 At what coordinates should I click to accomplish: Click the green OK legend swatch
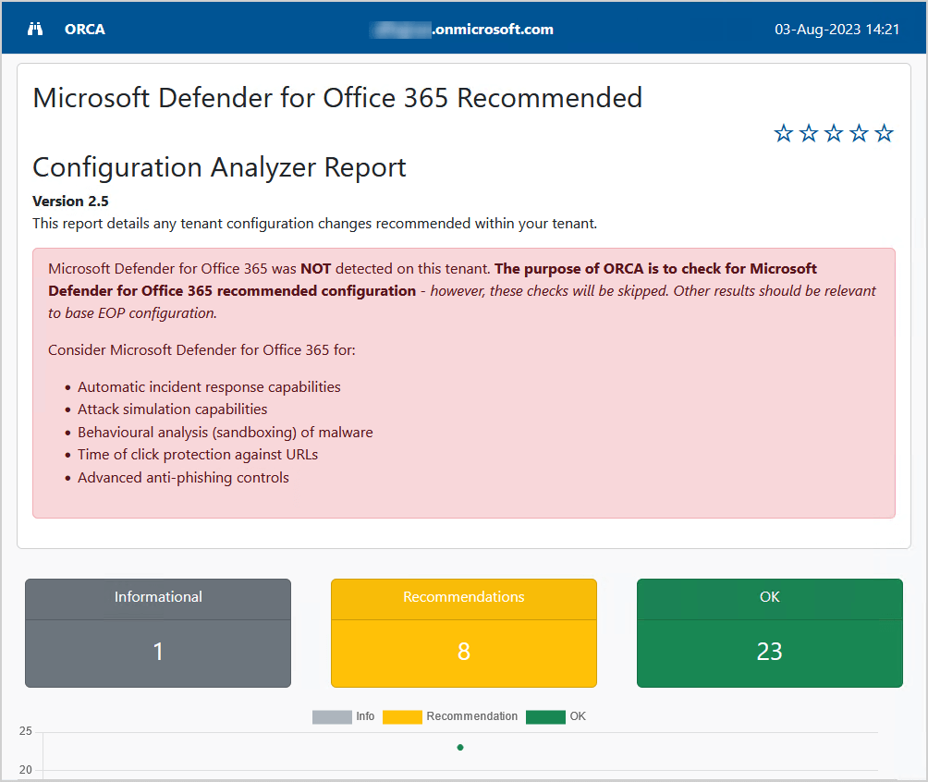click(x=545, y=716)
